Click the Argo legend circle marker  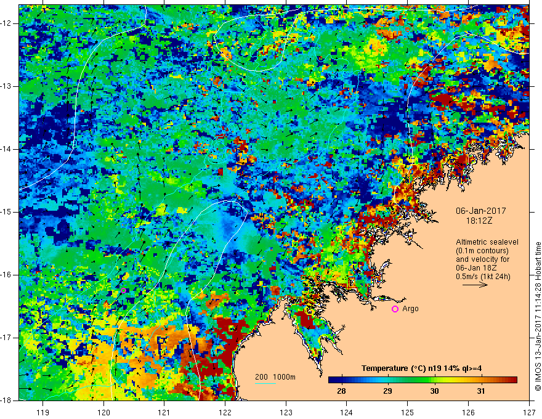point(395,309)
